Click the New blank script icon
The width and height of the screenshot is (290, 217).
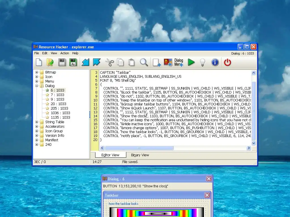tap(39, 62)
